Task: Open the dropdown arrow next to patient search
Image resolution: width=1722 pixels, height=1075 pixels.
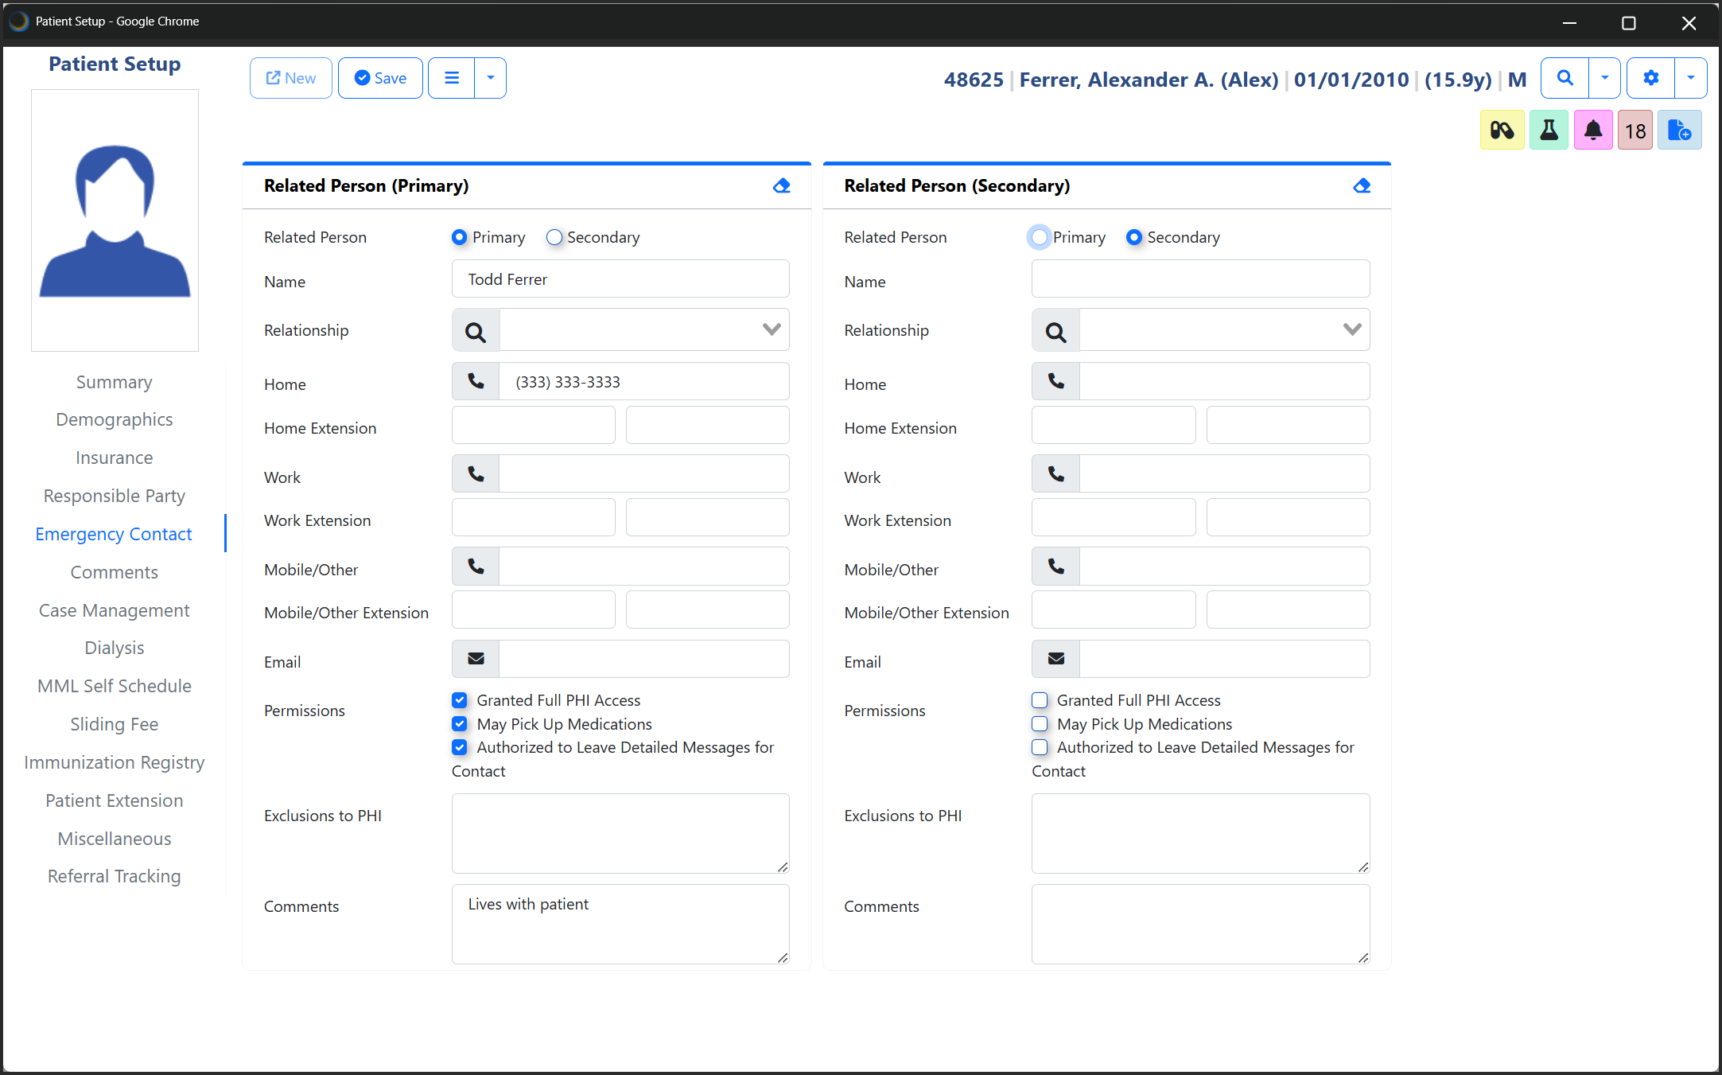Action: [1604, 78]
